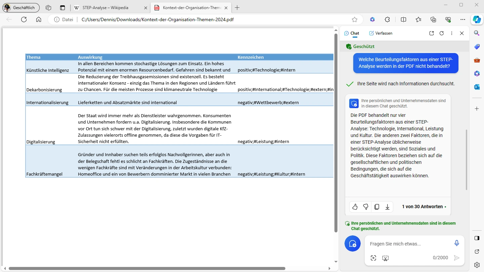This screenshot has width=484, height=272.
Task: Click the thumbs up icon on the response
Action: (x=355, y=207)
